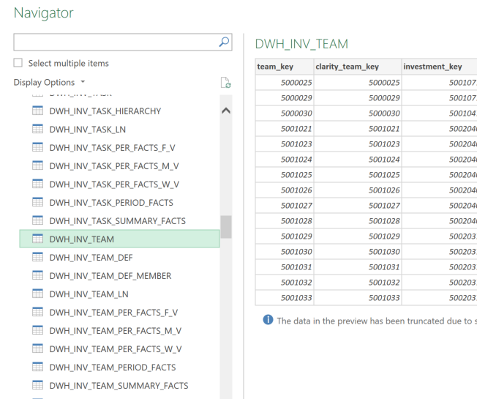
Task: Click table icon beside DWH_INV_TEAM_DEF
Action: (37, 257)
